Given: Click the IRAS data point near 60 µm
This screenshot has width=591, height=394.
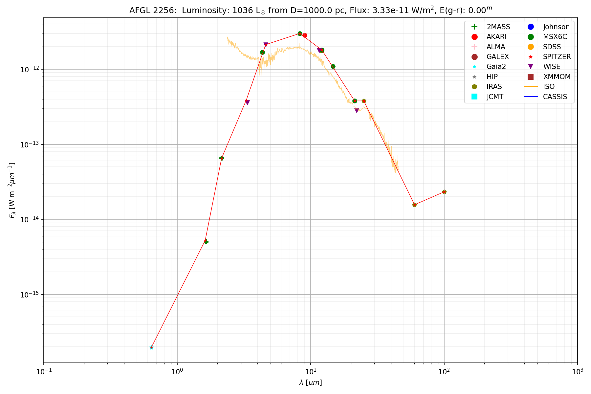Looking at the screenshot, I should tap(414, 205).
